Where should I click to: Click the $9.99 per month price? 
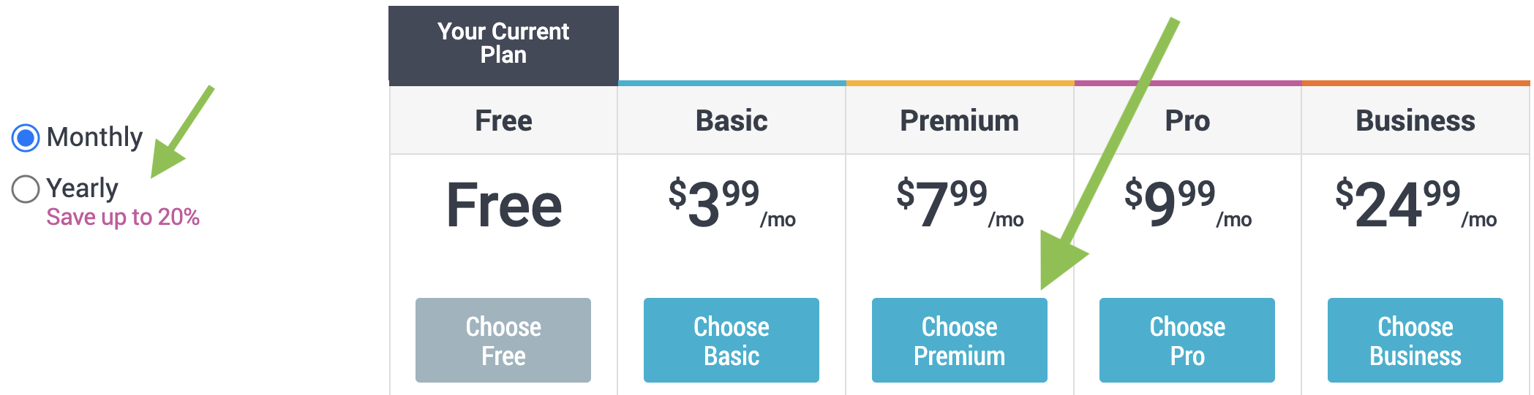(x=1187, y=204)
